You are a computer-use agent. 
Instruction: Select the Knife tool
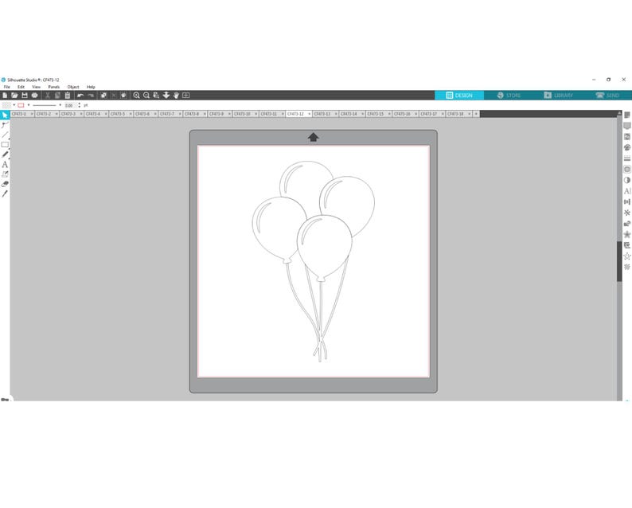[x=5, y=194]
